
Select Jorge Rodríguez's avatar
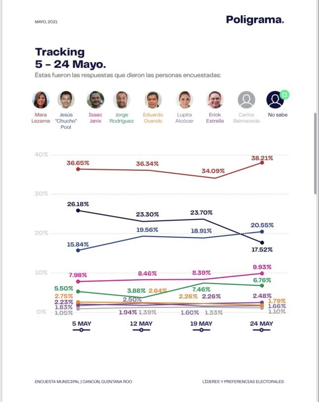pyautogui.click(x=122, y=100)
